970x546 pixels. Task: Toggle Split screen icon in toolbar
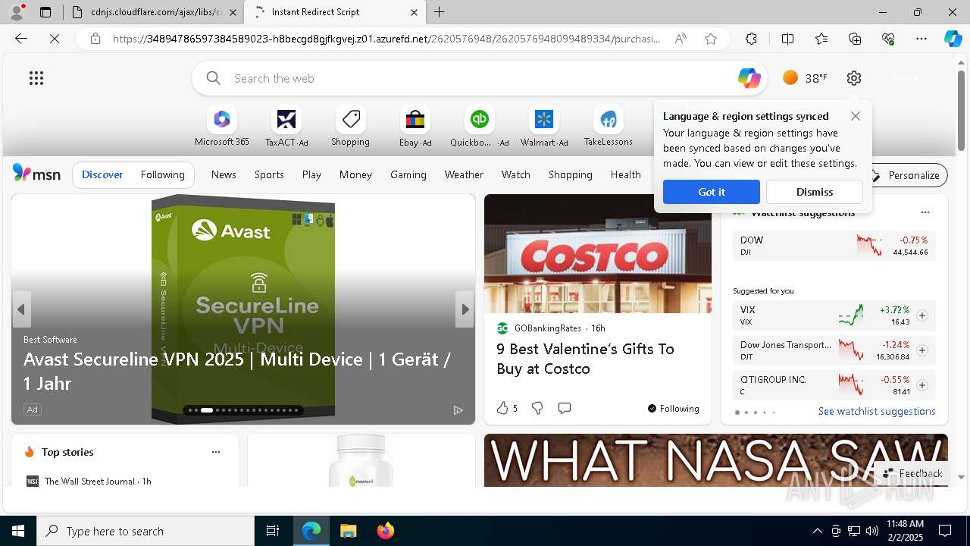coord(787,39)
